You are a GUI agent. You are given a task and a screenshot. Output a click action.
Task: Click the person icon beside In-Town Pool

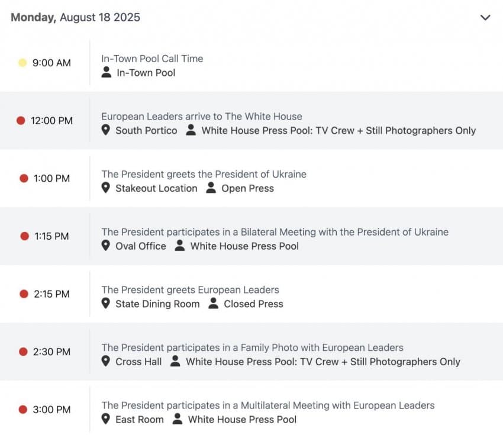click(x=106, y=72)
